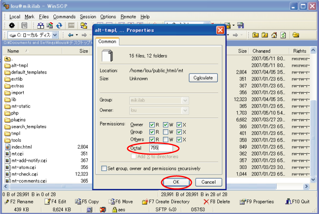This screenshot has width=319, height=214.
Task: Open the Files menu
Action: (44, 17)
